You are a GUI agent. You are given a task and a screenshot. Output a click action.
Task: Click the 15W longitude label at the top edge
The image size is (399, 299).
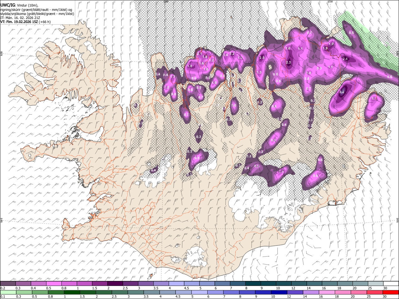[330, 2]
